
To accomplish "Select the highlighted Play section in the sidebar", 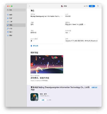I will point(16,25).
